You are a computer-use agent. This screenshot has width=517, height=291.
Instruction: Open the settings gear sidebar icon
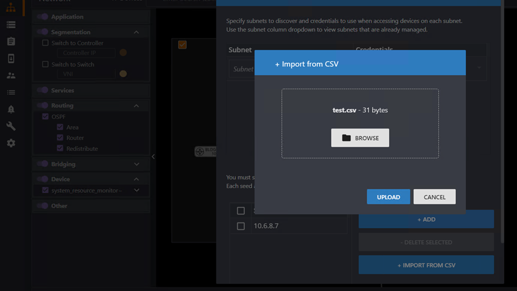click(11, 143)
